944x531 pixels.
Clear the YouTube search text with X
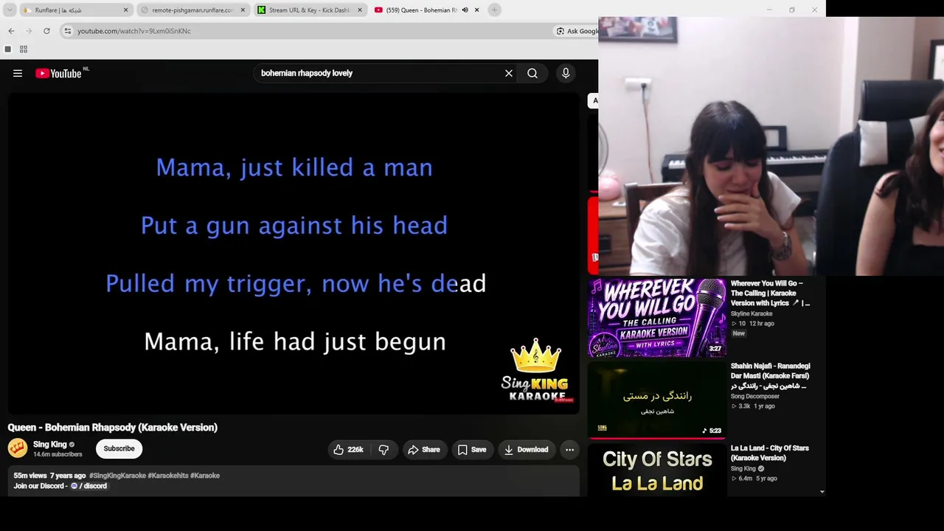pos(509,73)
